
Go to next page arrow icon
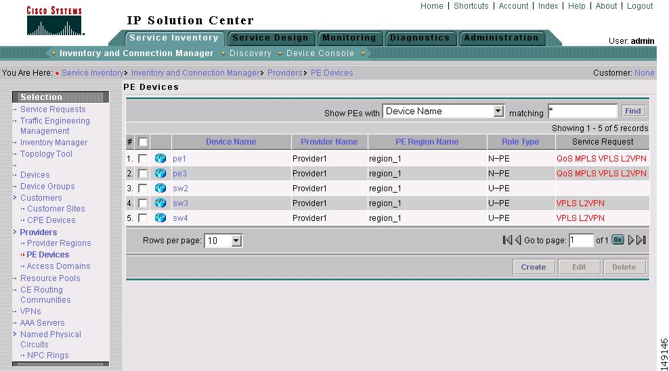[631, 240]
